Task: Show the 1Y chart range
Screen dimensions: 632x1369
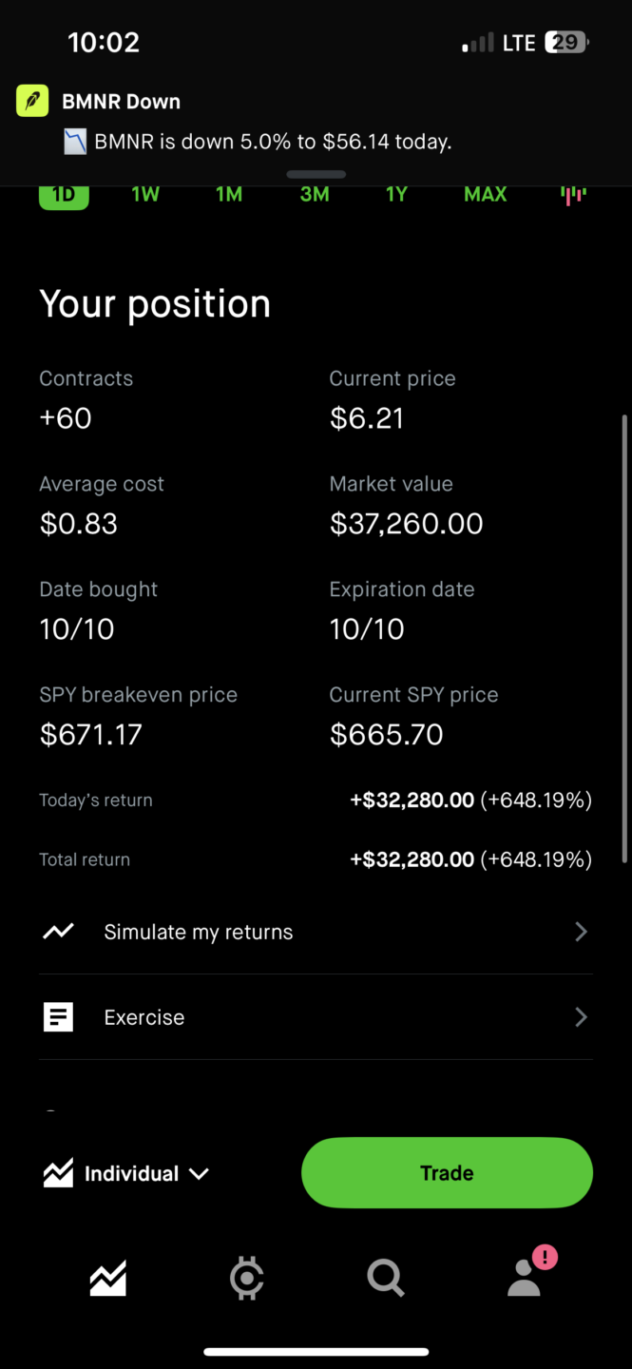Action: point(396,195)
